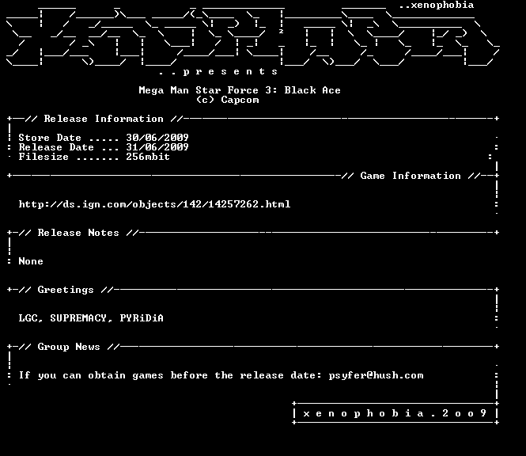Screen dimensions: 526x456
Task: Click SUPREMACY in the greetings list
Action: 78,318
